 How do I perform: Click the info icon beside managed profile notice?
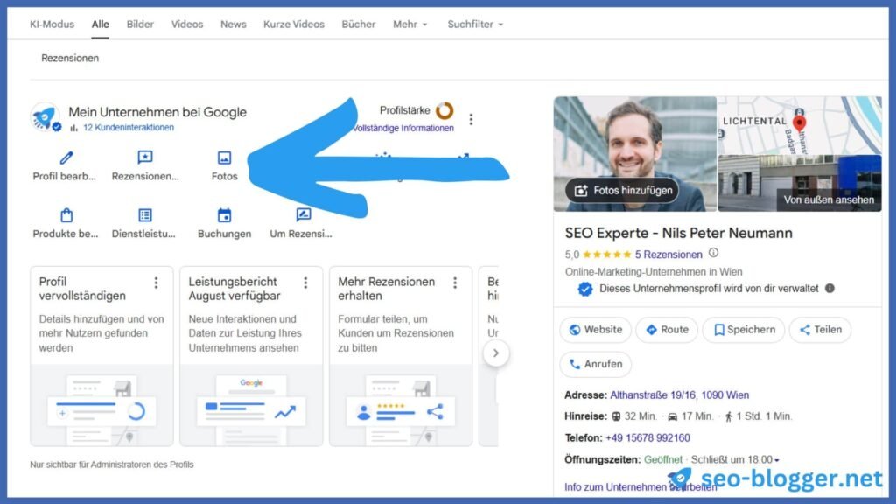tap(829, 289)
